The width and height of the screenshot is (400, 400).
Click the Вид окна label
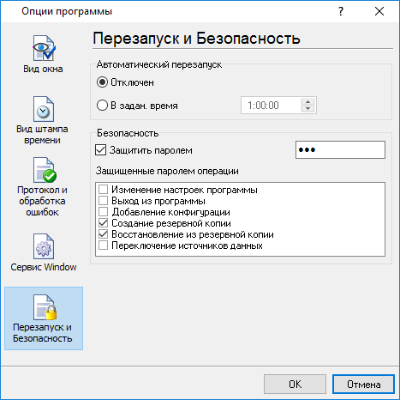pyautogui.click(x=43, y=69)
